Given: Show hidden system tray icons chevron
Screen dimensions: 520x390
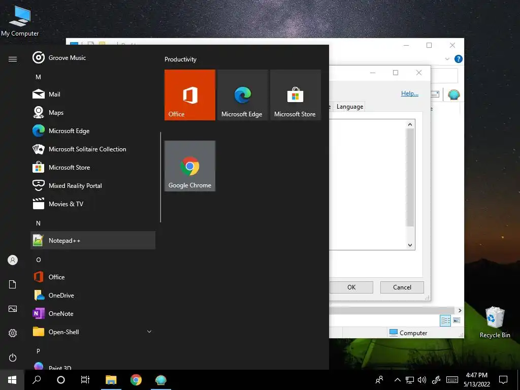Looking at the screenshot, I should click(397, 380).
